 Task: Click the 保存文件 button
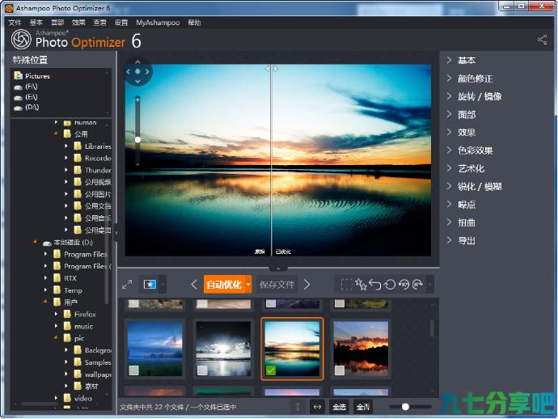pyautogui.click(x=277, y=285)
